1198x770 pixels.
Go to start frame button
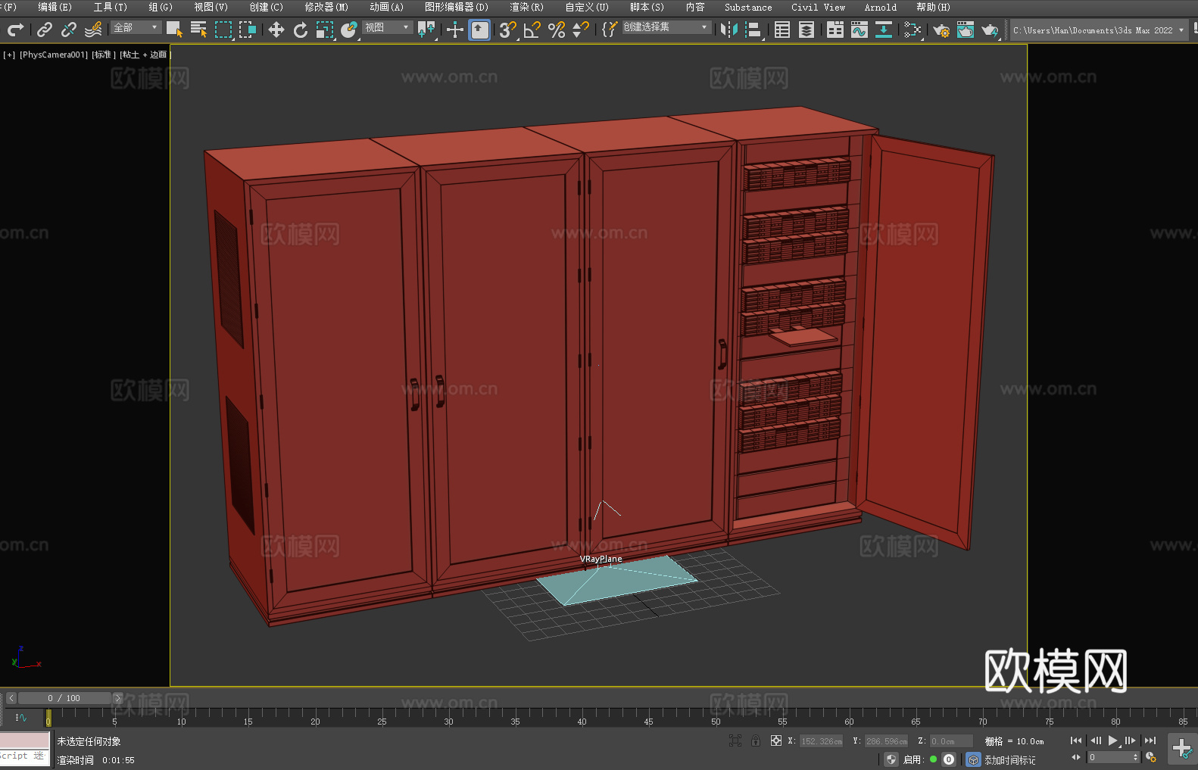[1075, 740]
